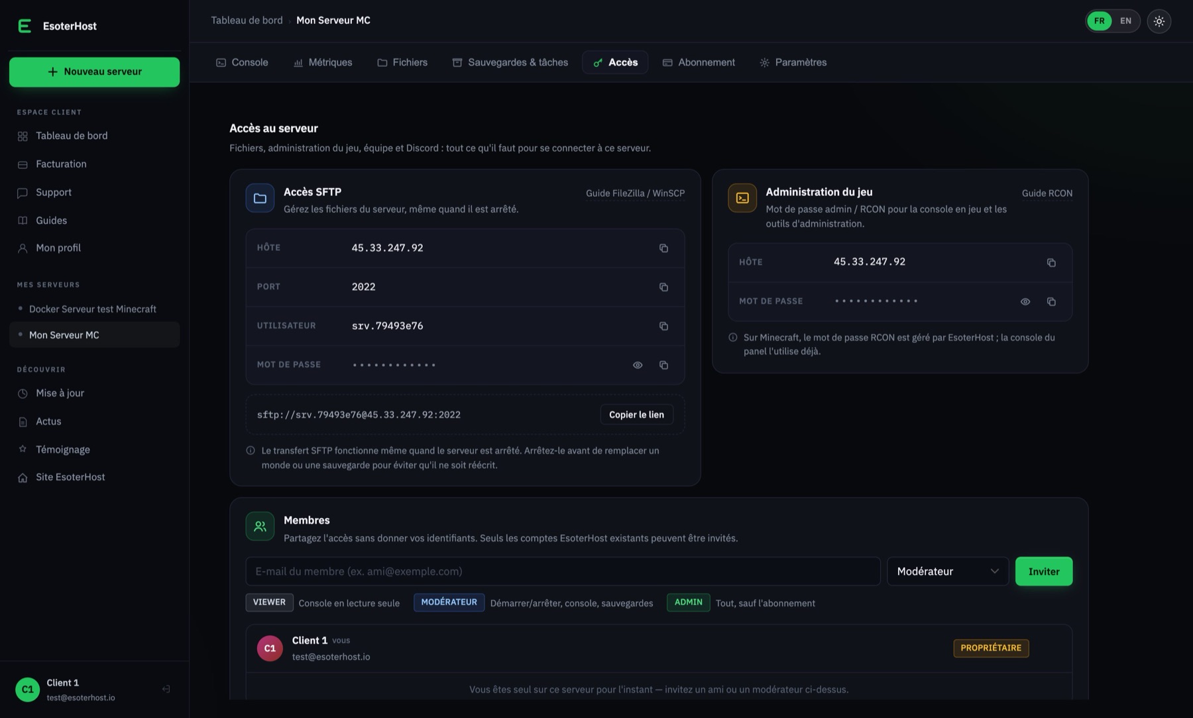Click the EsoterHost logo icon
The image size is (1193, 718).
click(x=25, y=26)
